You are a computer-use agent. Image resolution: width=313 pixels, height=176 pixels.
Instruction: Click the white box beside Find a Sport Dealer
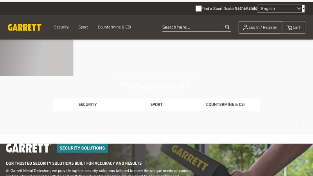point(198,9)
